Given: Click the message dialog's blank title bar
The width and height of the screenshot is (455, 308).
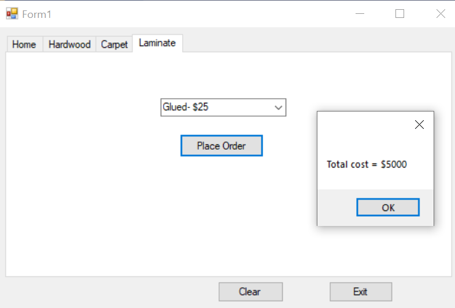Looking at the screenshot, I should click(x=364, y=124).
